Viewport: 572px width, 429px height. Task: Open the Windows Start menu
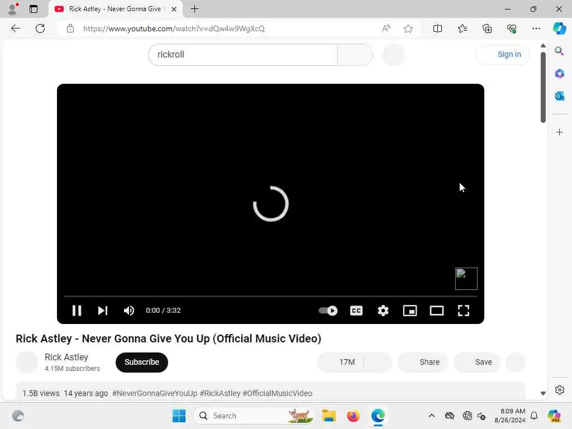click(x=179, y=416)
